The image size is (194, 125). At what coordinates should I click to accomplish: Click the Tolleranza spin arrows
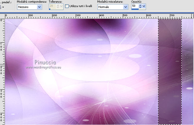click(x=58, y=6)
